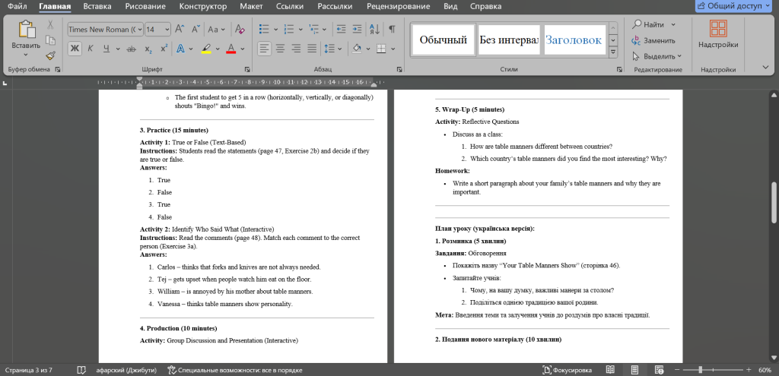779x376 pixels.
Task: Select the Заголовок style thumbnail
Action: [x=573, y=39]
